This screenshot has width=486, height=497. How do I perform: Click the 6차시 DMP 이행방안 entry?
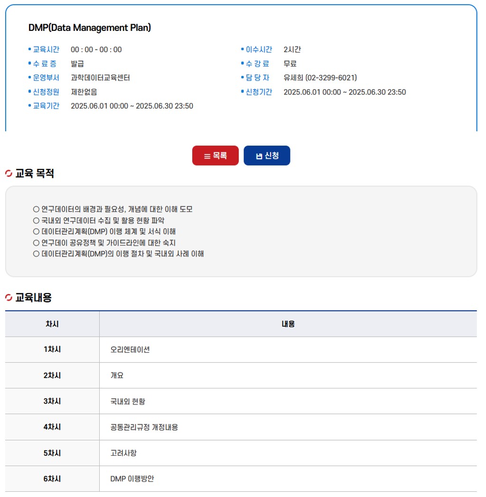click(132, 479)
